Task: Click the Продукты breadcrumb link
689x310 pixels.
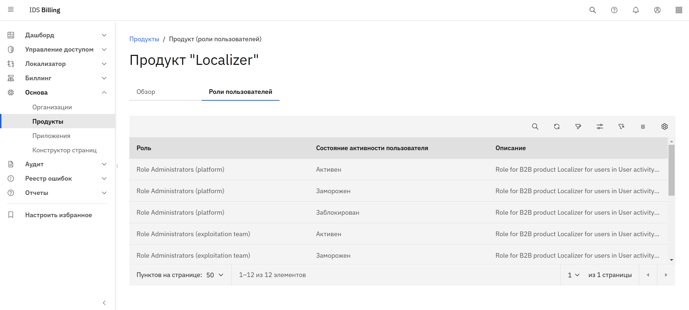Action: pos(144,39)
